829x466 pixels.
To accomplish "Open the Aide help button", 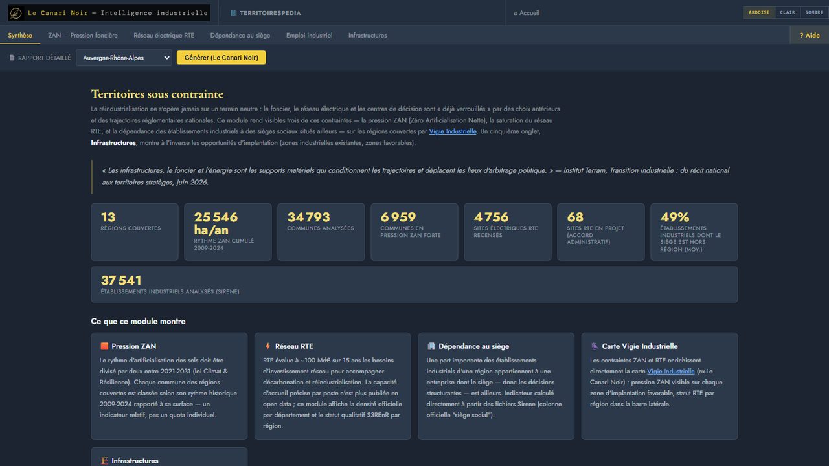I will [810, 35].
